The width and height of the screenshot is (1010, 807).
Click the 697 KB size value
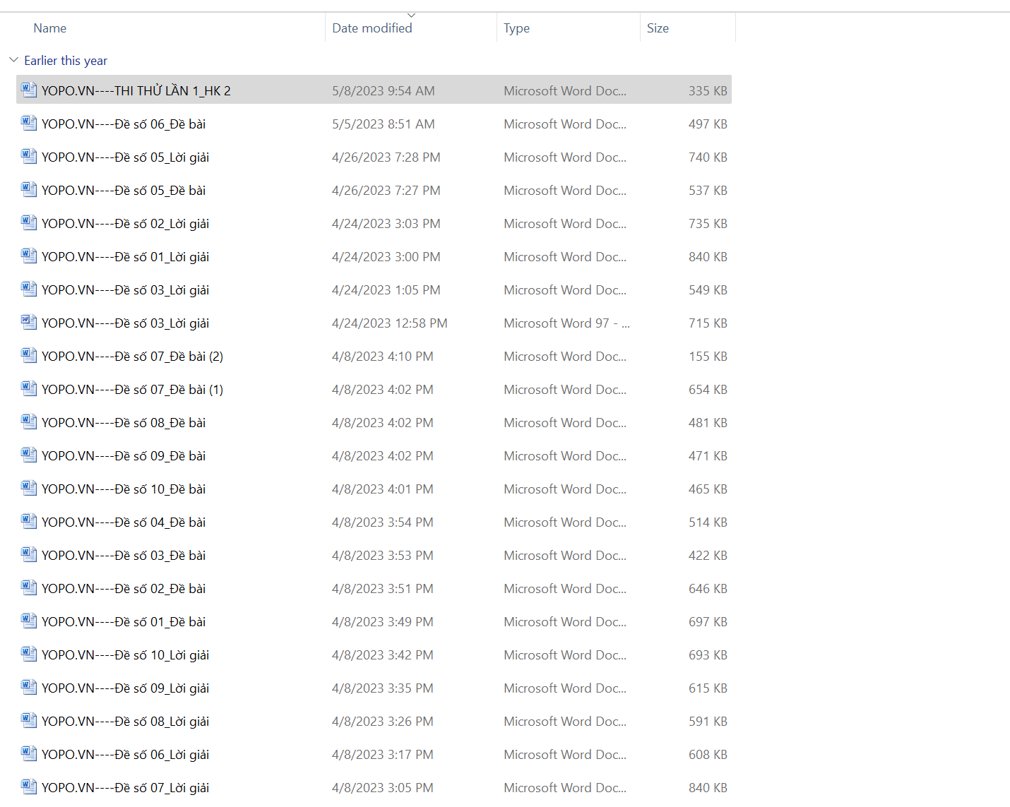pyautogui.click(x=708, y=621)
